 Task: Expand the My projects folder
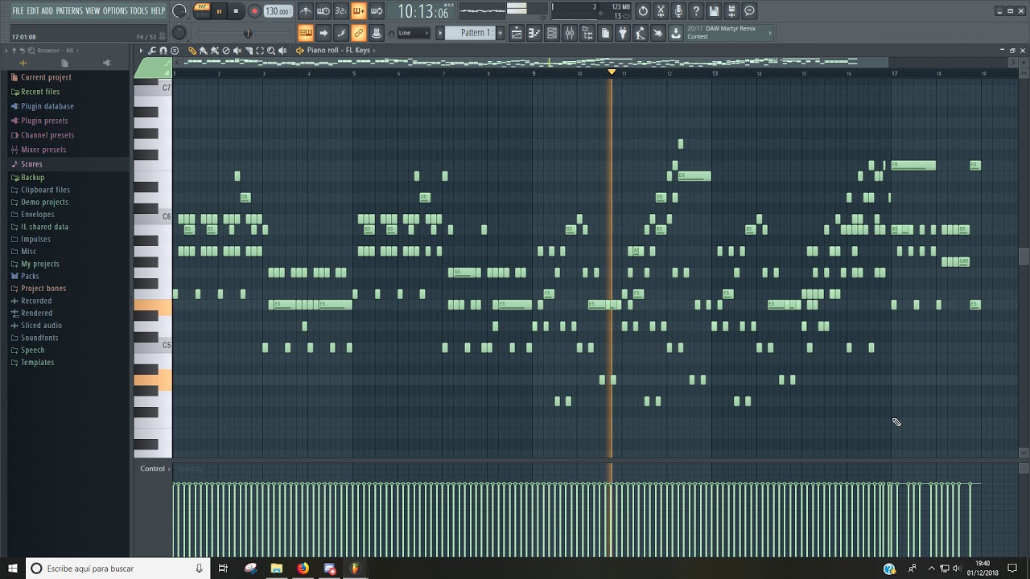(40, 264)
